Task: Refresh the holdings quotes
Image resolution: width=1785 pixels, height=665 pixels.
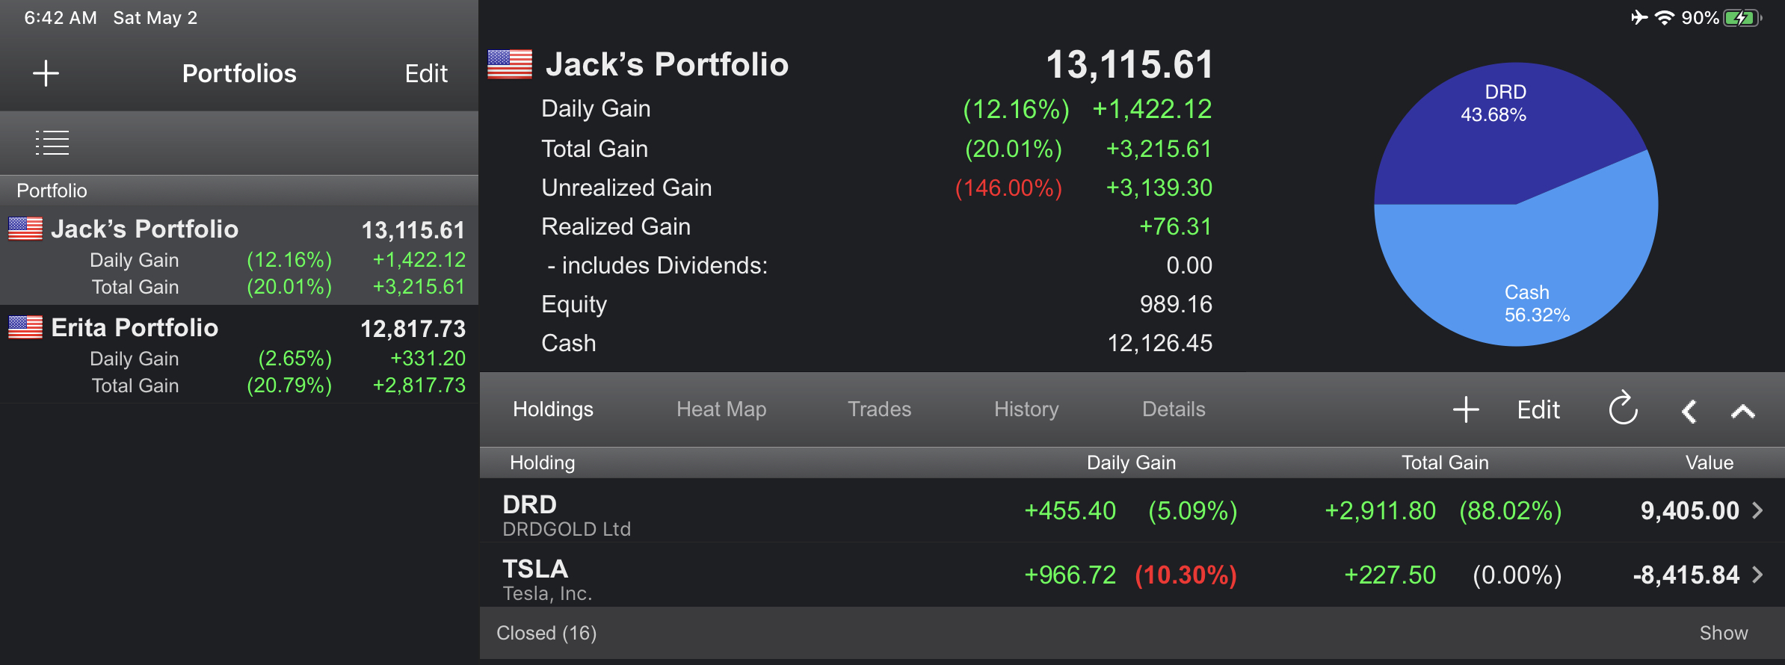Action: pyautogui.click(x=1623, y=409)
